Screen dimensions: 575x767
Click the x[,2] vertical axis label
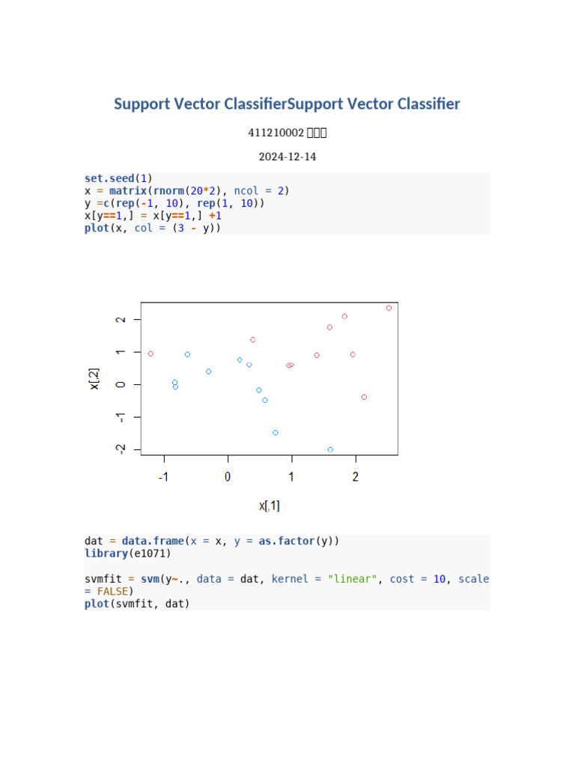click(x=94, y=379)
